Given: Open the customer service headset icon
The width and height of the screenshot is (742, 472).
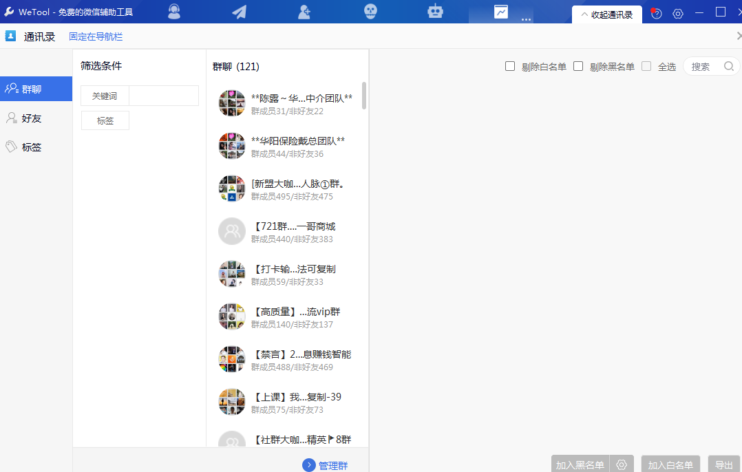Looking at the screenshot, I should click(x=174, y=11).
